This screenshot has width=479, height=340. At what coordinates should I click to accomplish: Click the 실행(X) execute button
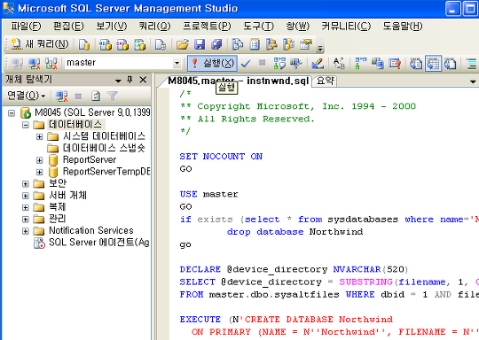213,63
